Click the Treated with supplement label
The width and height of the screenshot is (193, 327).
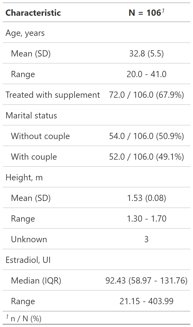point(53,95)
